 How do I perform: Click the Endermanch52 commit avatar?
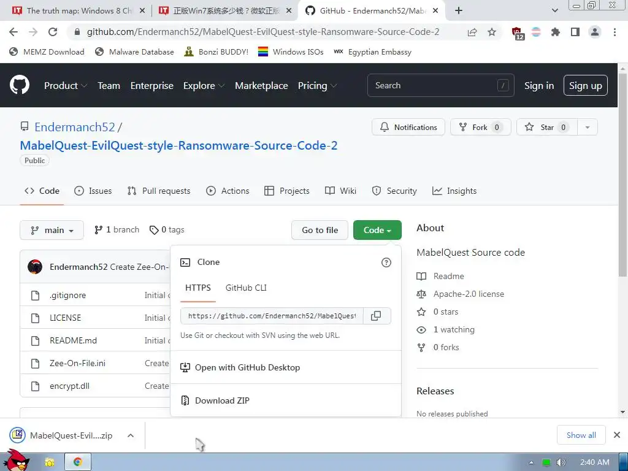pos(35,267)
